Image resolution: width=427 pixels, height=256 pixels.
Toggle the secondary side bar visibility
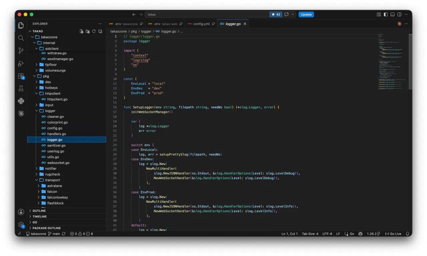point(399,15)
